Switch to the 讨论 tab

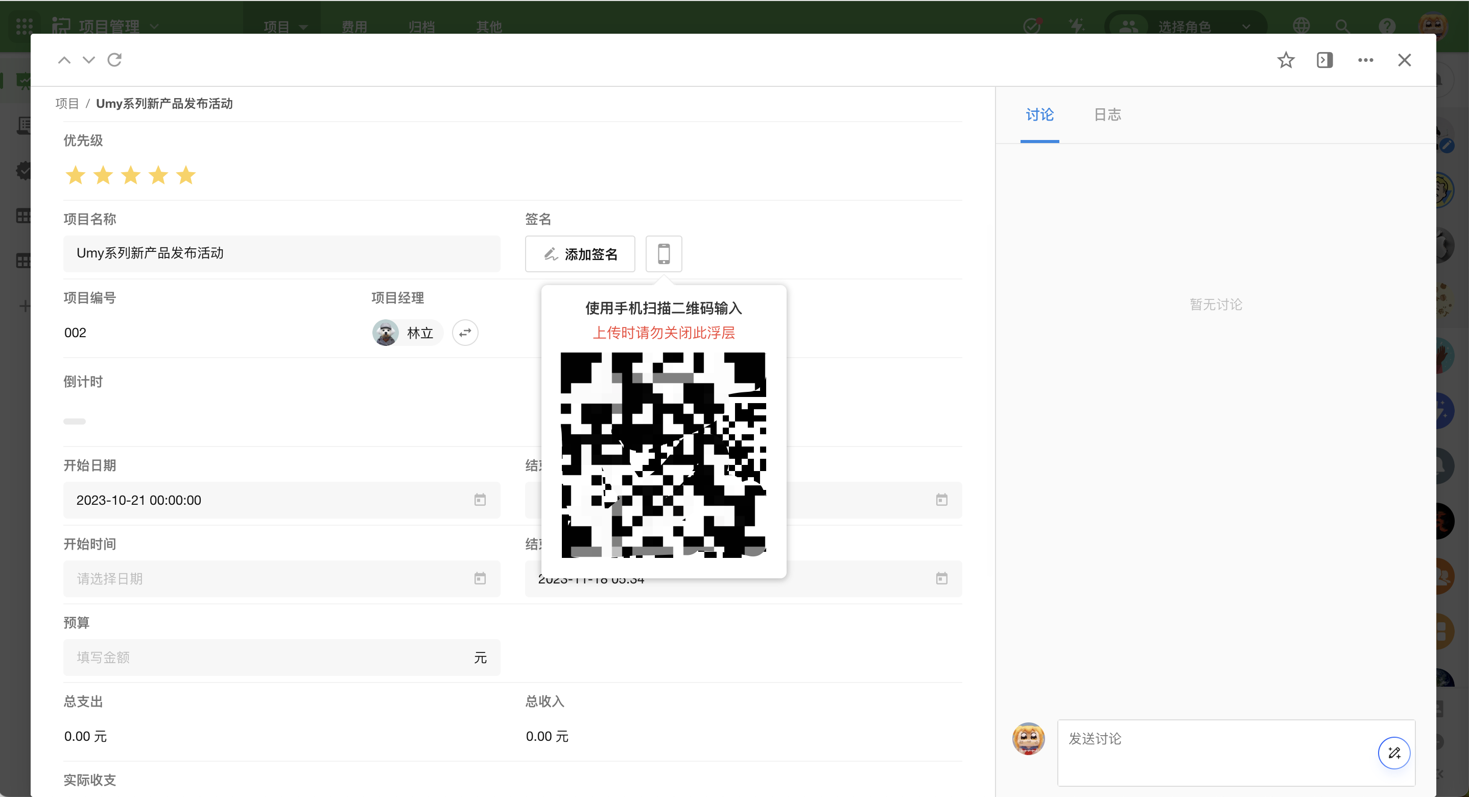click(1039, 114)
